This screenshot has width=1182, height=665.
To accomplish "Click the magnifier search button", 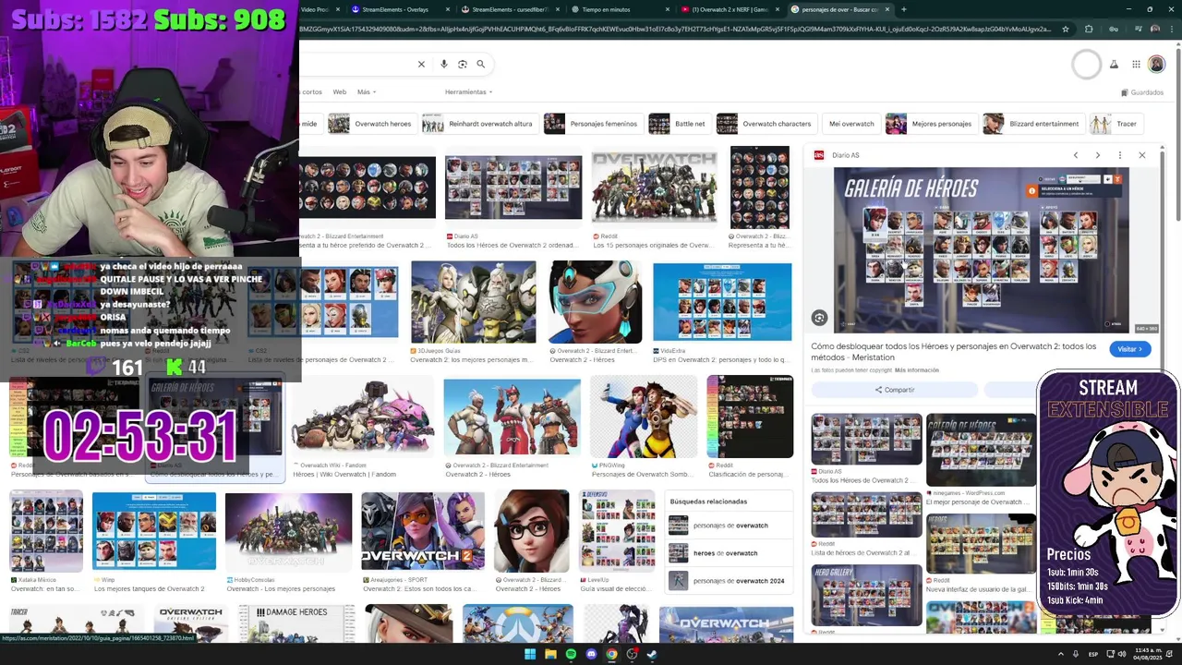I will tap(481, 64).
